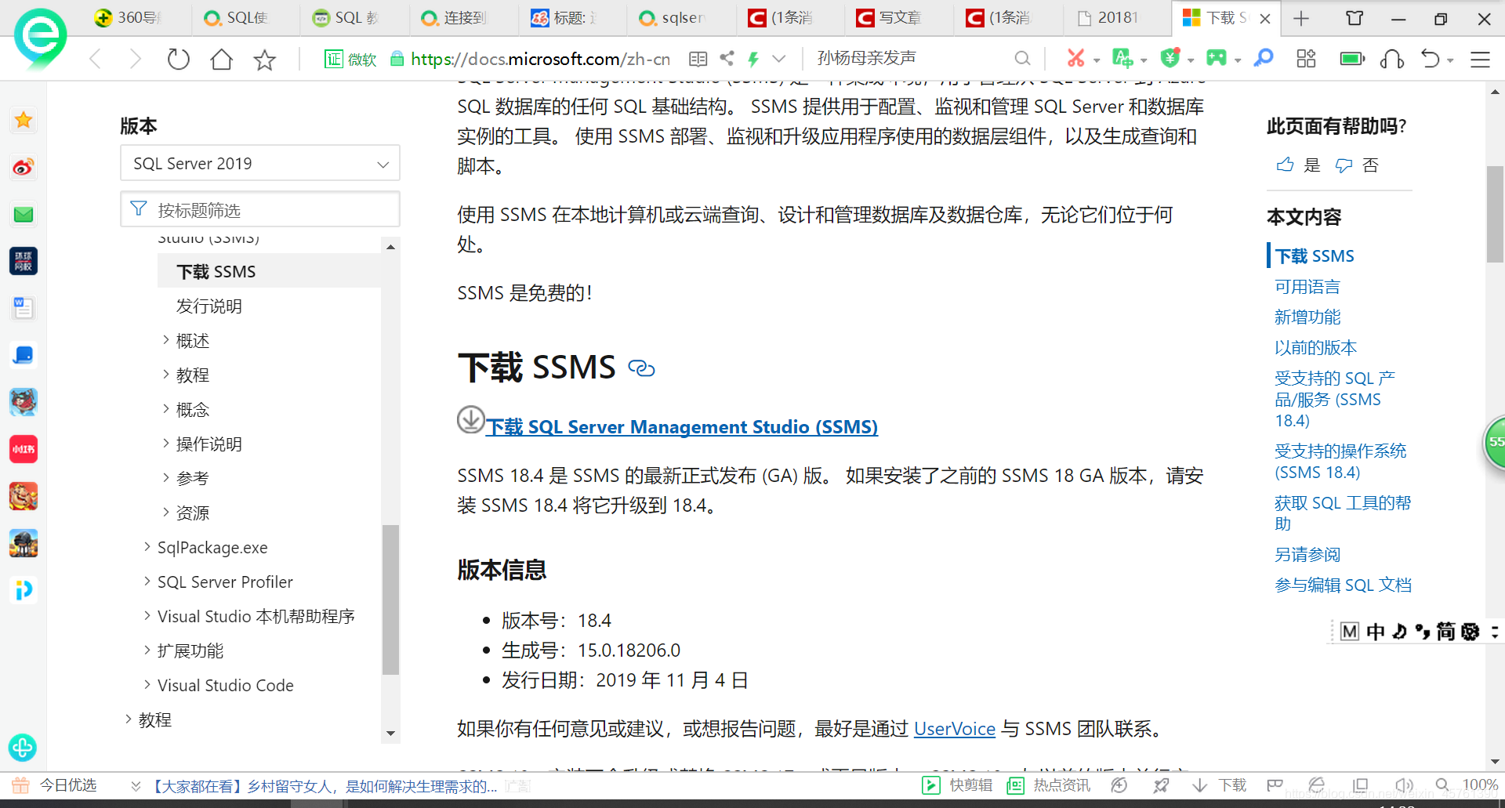Expand the SQL Server Profiler section
This screenshot has height=808, width=1505.
click(225, 582)
